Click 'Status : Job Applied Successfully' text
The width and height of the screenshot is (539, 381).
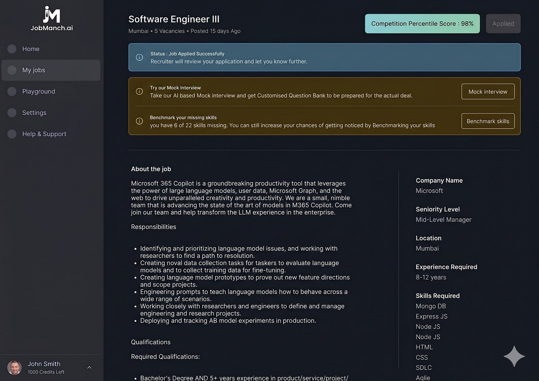187,54
